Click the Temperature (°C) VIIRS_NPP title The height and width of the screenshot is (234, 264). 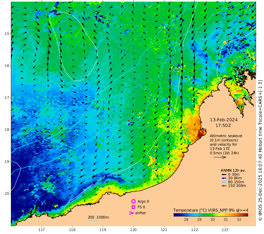point(211,210)
